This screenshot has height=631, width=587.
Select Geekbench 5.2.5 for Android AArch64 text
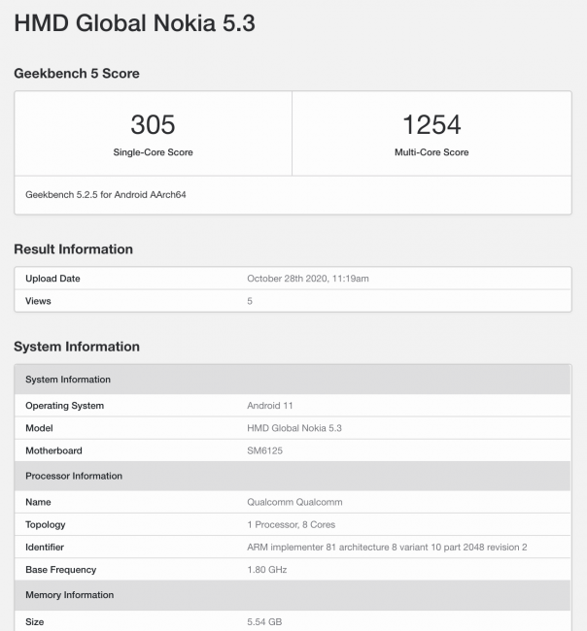(x=106, y=194)
